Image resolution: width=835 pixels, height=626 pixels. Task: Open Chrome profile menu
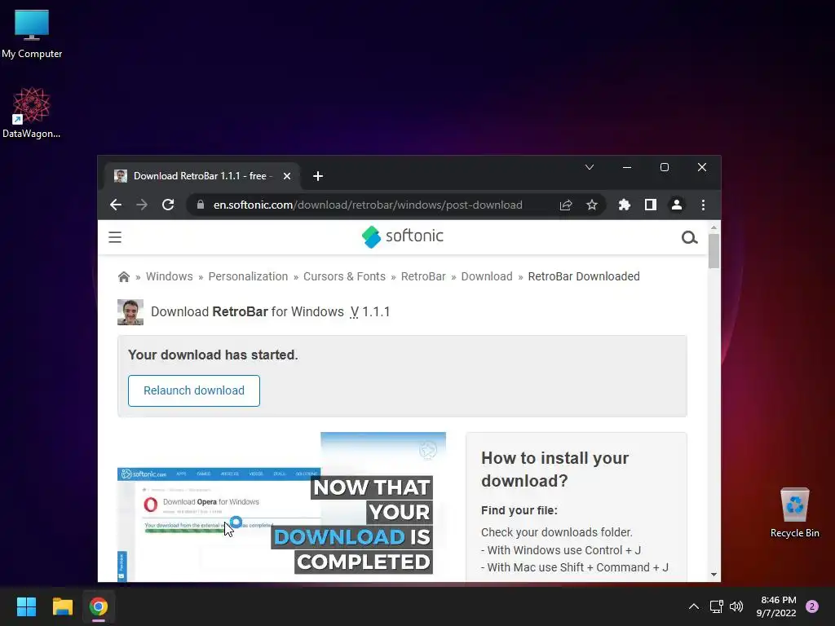click(677, 205)
